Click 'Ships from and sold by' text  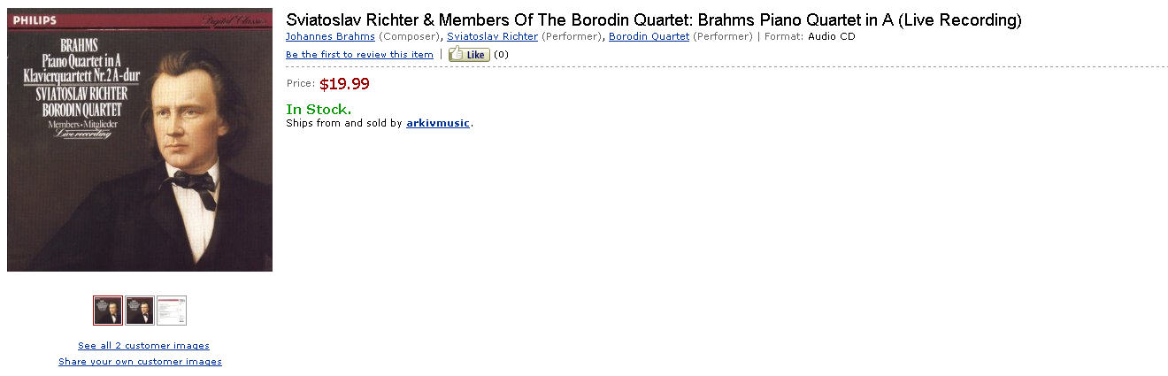pyautogui.click(x=344, y=123)
